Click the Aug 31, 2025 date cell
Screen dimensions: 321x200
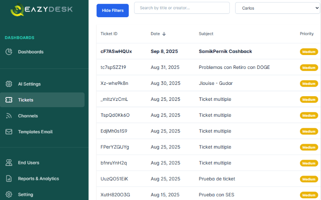(165, 67)
